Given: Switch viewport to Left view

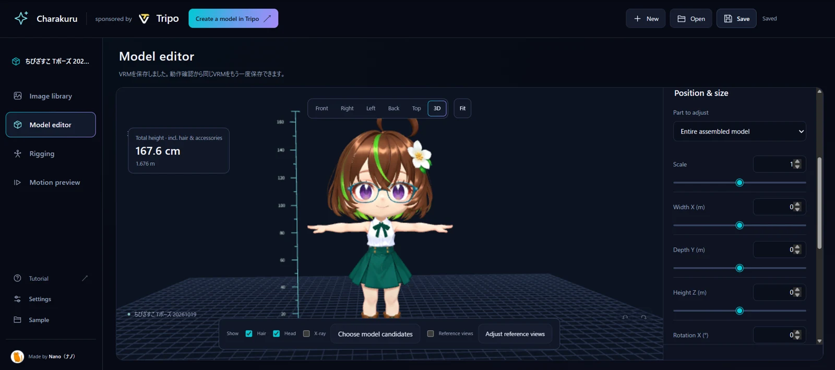Looking at the screenshot, I should (x=371, y=109).
